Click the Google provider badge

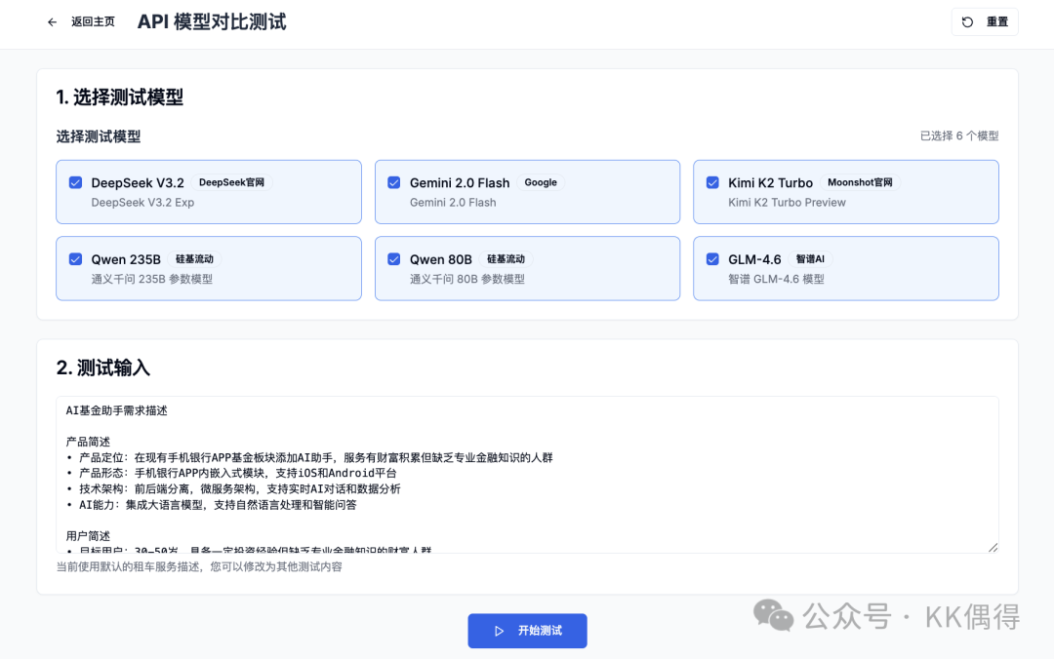(541, 182)
